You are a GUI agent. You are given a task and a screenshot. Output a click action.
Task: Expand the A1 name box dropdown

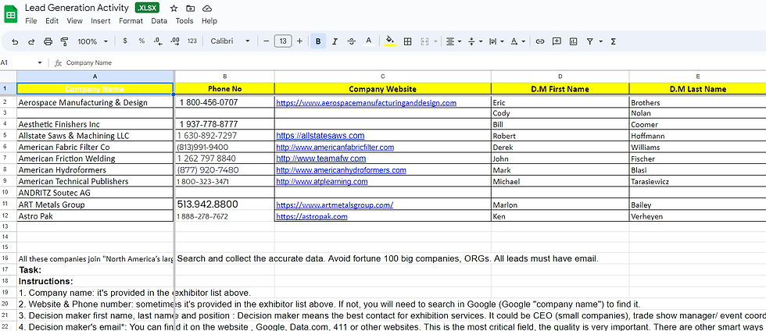coord(40,63)
